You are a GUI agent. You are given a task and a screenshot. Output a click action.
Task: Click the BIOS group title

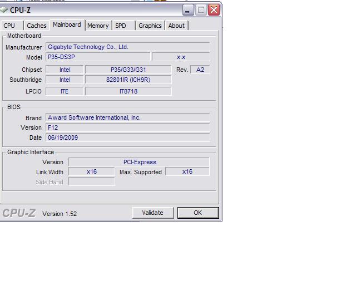14,107
